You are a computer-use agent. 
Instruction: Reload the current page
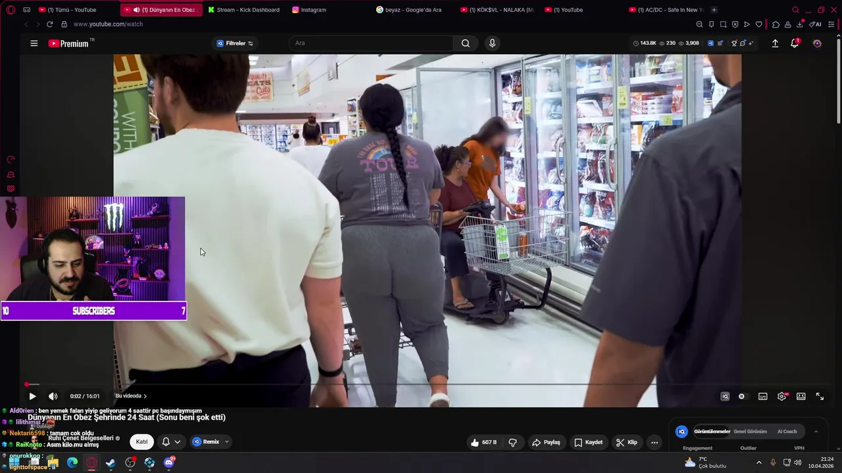tap(49, 24)
